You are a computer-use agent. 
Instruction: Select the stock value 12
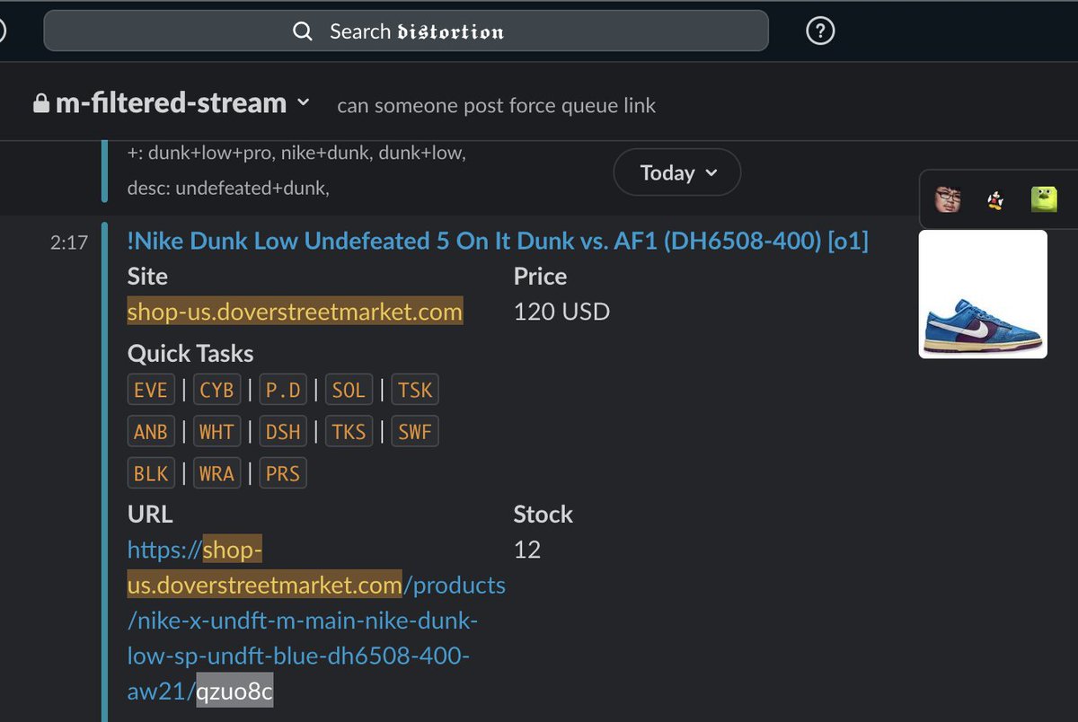coord(527,549)
